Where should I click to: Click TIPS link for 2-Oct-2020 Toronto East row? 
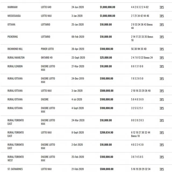[x=162, y=145]
